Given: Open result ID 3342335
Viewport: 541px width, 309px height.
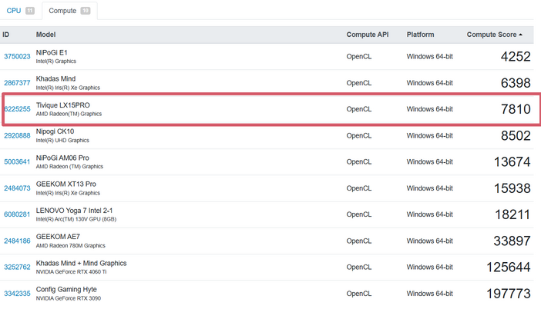Looking at the screenshot, I should (x=17, y=294).
